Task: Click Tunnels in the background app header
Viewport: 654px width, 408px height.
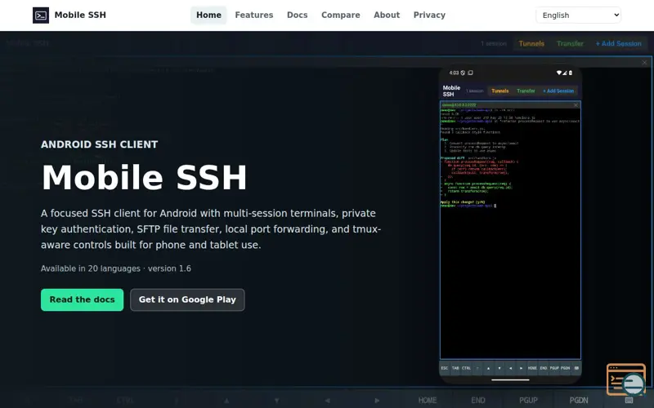Action: (531, 44)
